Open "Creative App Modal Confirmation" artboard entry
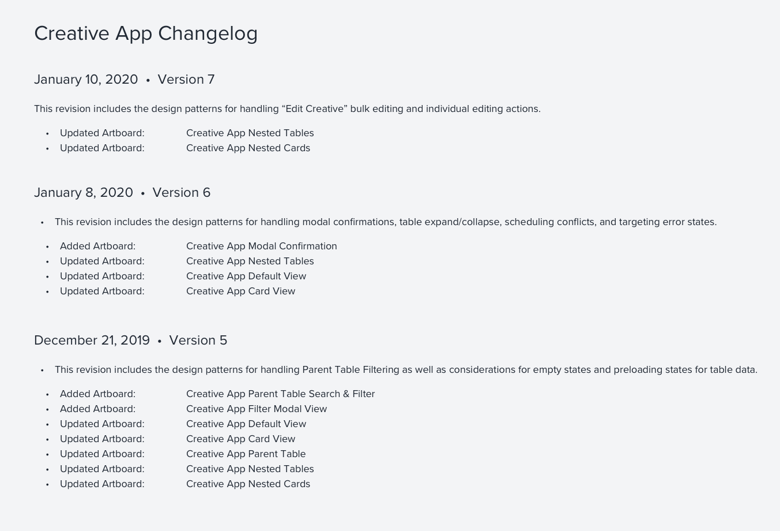Screen dimensions: 780x531 [261, 246]
